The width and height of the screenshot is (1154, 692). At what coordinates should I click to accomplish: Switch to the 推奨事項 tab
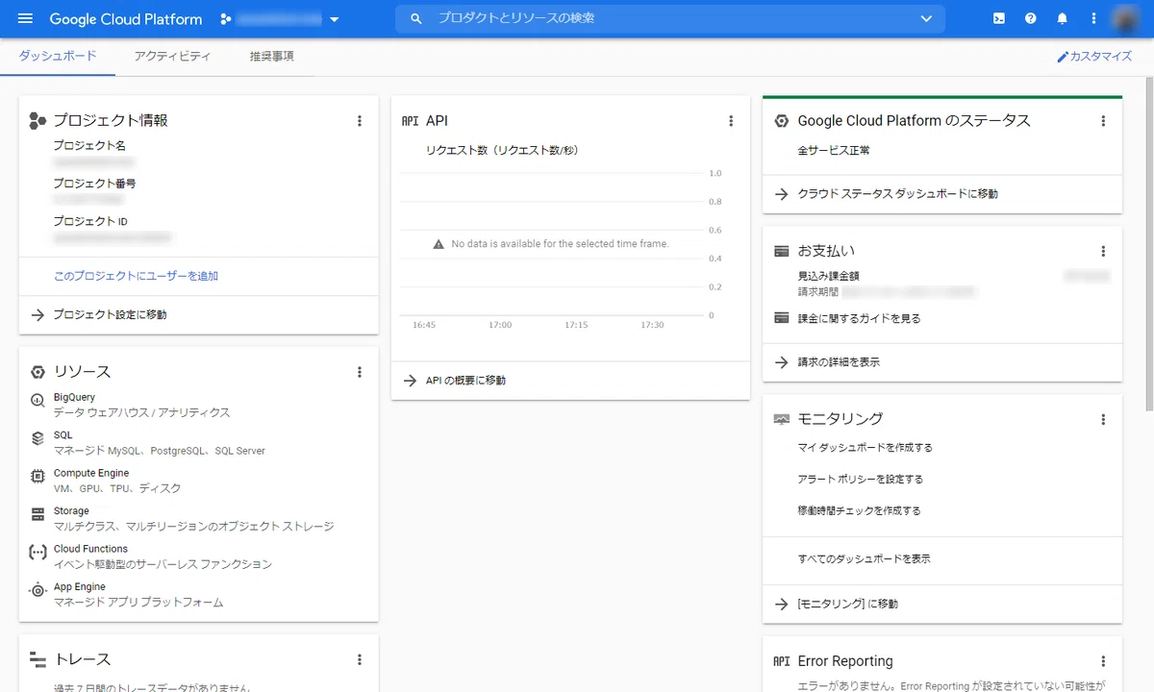272,57
